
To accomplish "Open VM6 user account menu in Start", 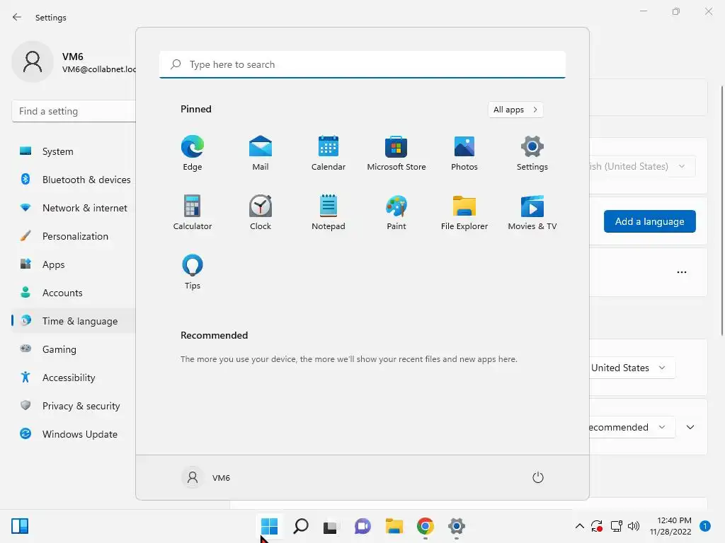I will [x=206, y=477].
